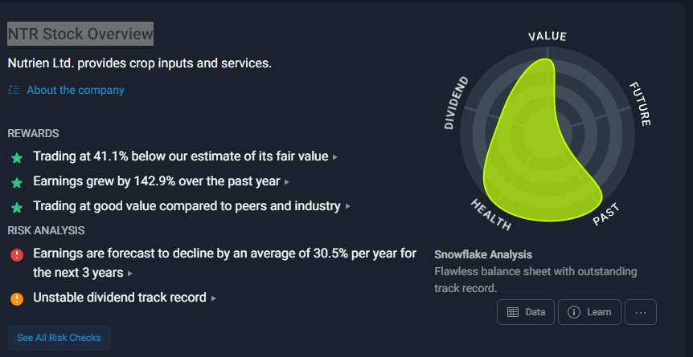Click the red warning icon for earnings decline
The width and height of the screenshot is (693, 357).
point(17,255)
